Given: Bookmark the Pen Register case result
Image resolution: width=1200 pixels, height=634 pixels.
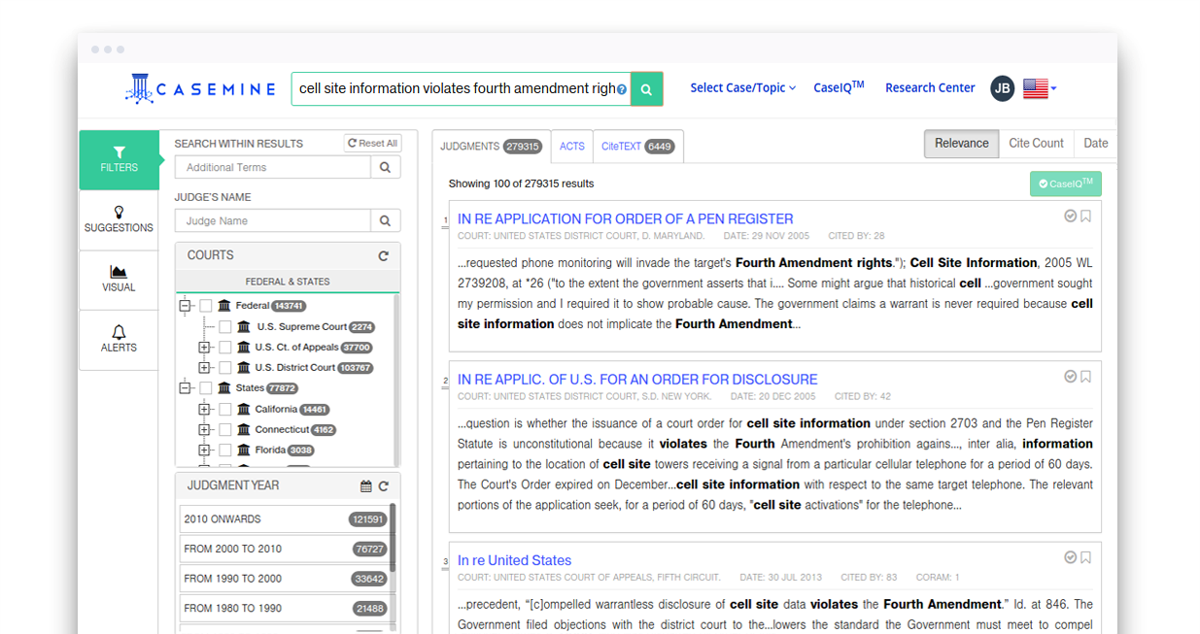Looking at the screenshot, I should pyautogui.click(x=1085, y=217).
